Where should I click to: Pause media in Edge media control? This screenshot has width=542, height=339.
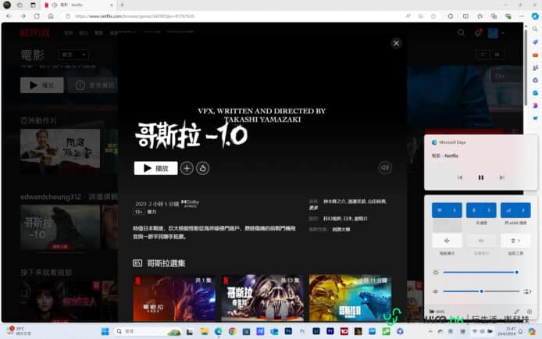coord(480,177)
